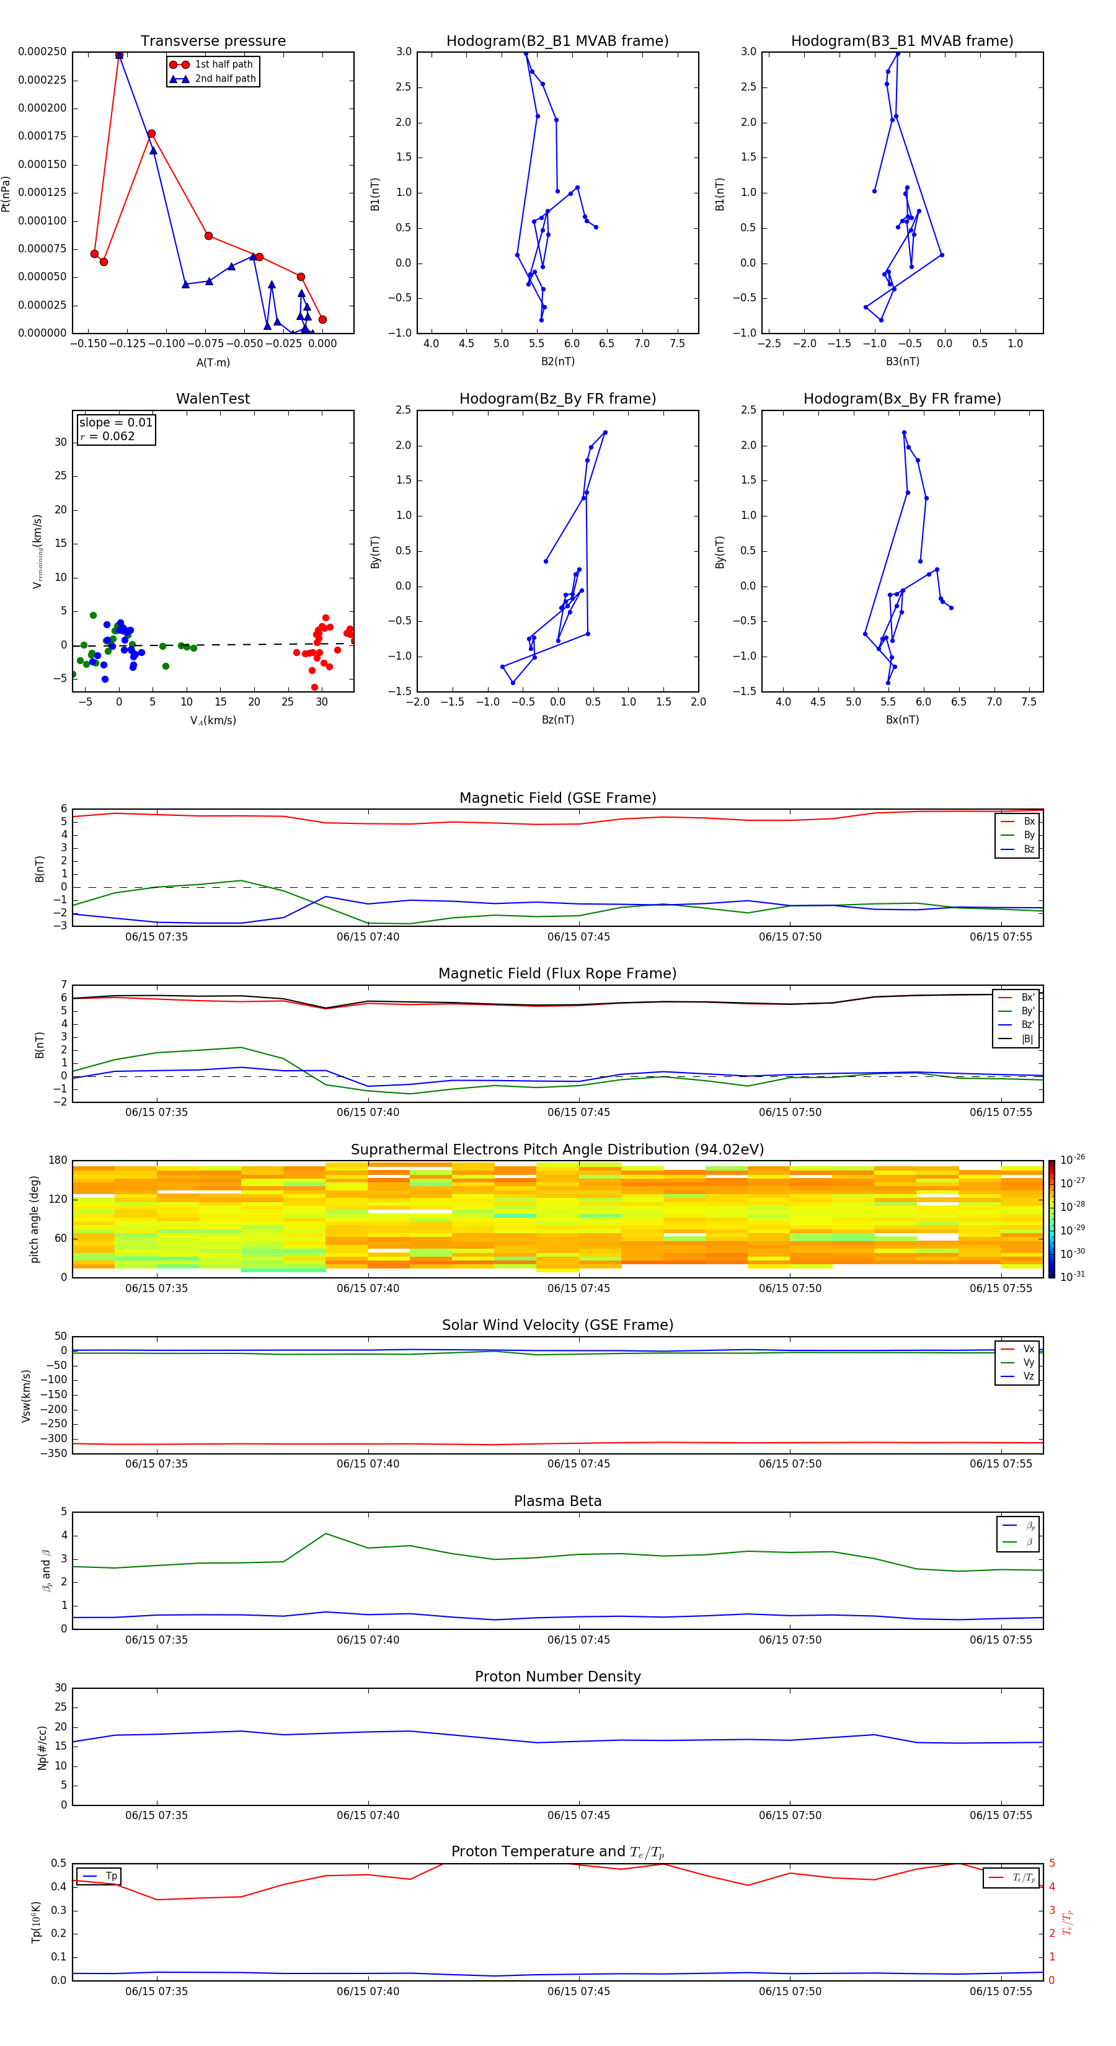
Task: Click the 'Hodogram(B2_B1 MVAB frame)' title
Action: 557,42
